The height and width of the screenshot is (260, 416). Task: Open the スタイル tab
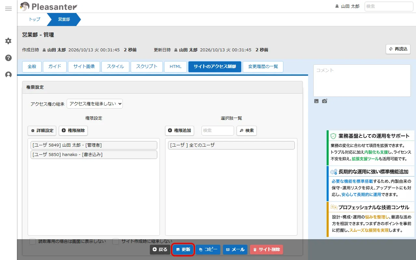(x=115, y=67)
